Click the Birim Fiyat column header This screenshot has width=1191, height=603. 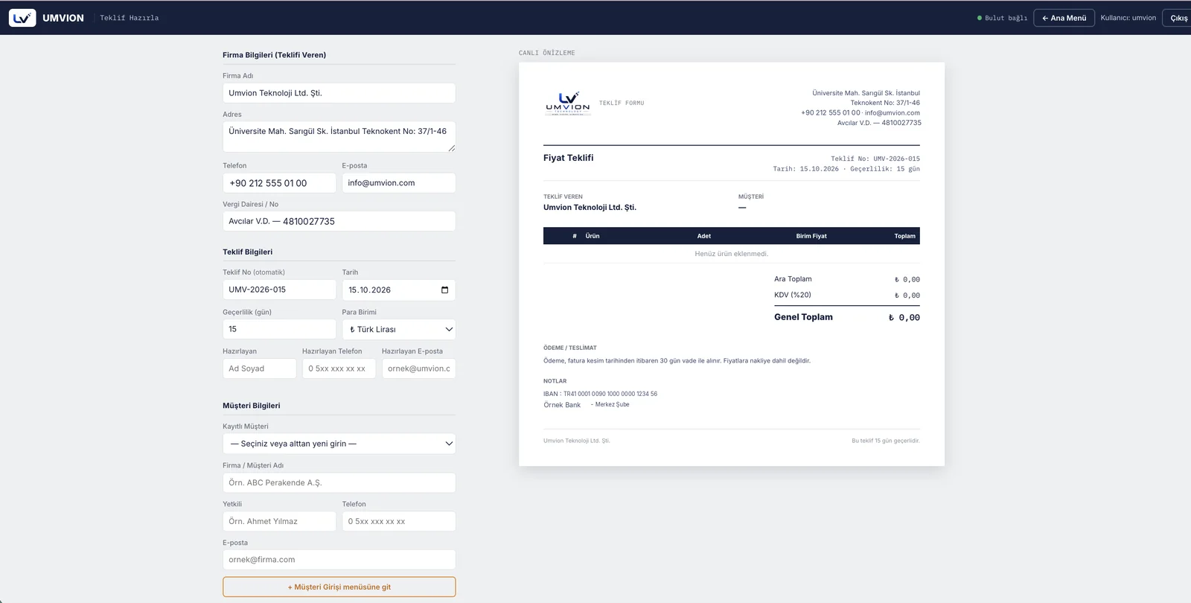coord(811,236)
